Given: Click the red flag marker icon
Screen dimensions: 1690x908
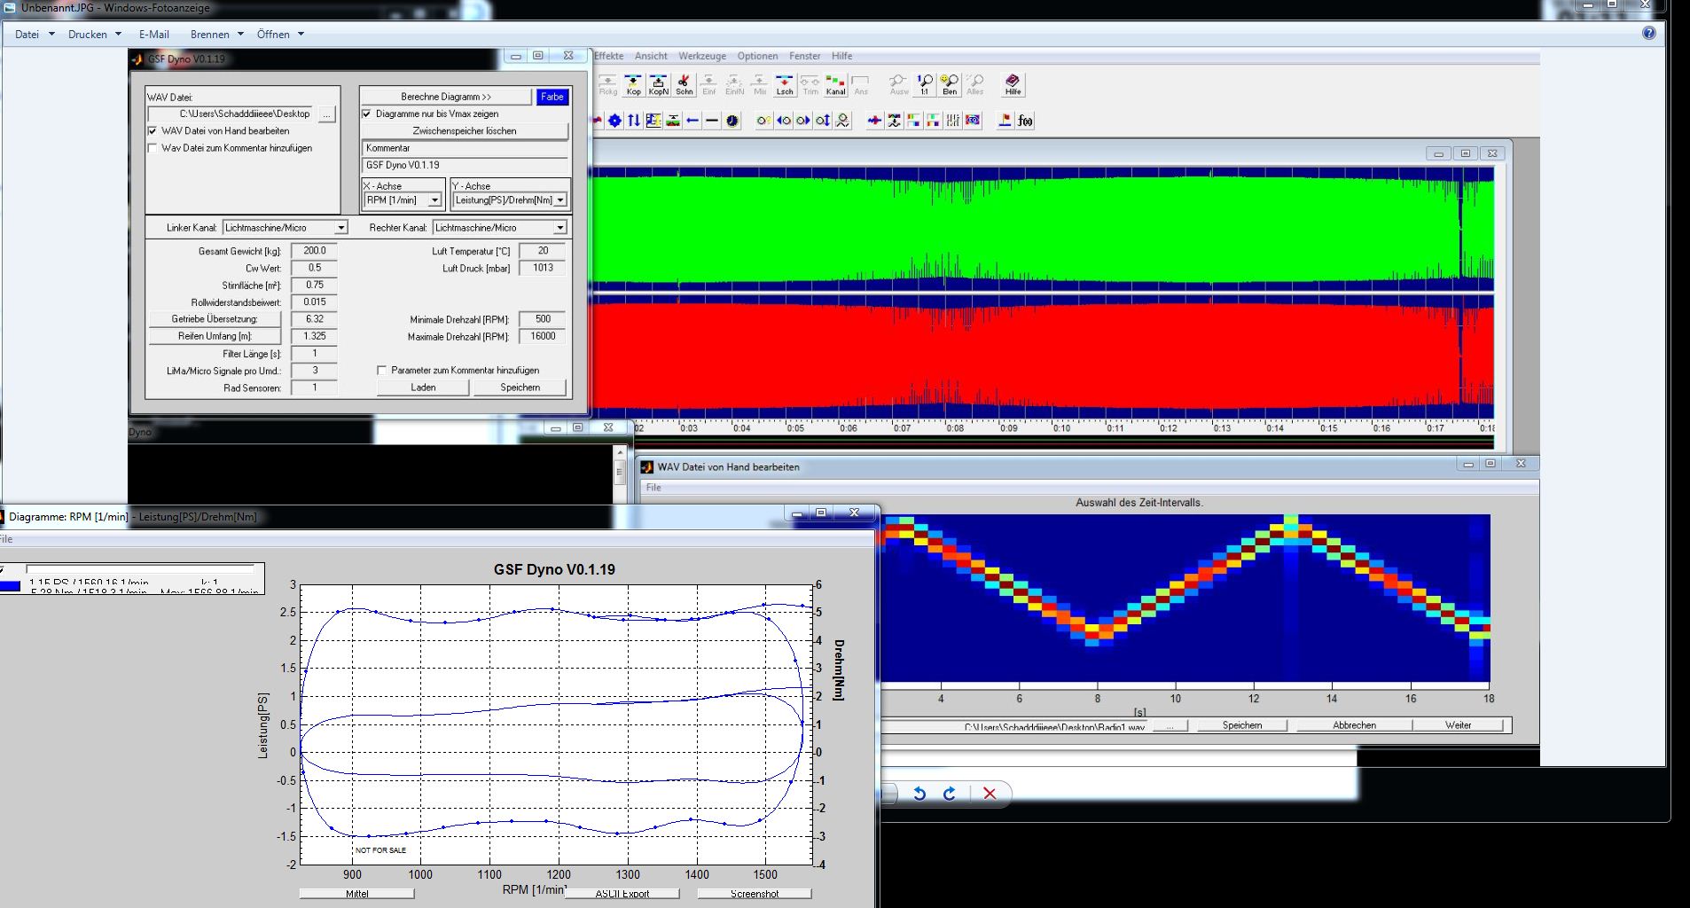Looking at the screenshot, I should [x=1005, y=121].
